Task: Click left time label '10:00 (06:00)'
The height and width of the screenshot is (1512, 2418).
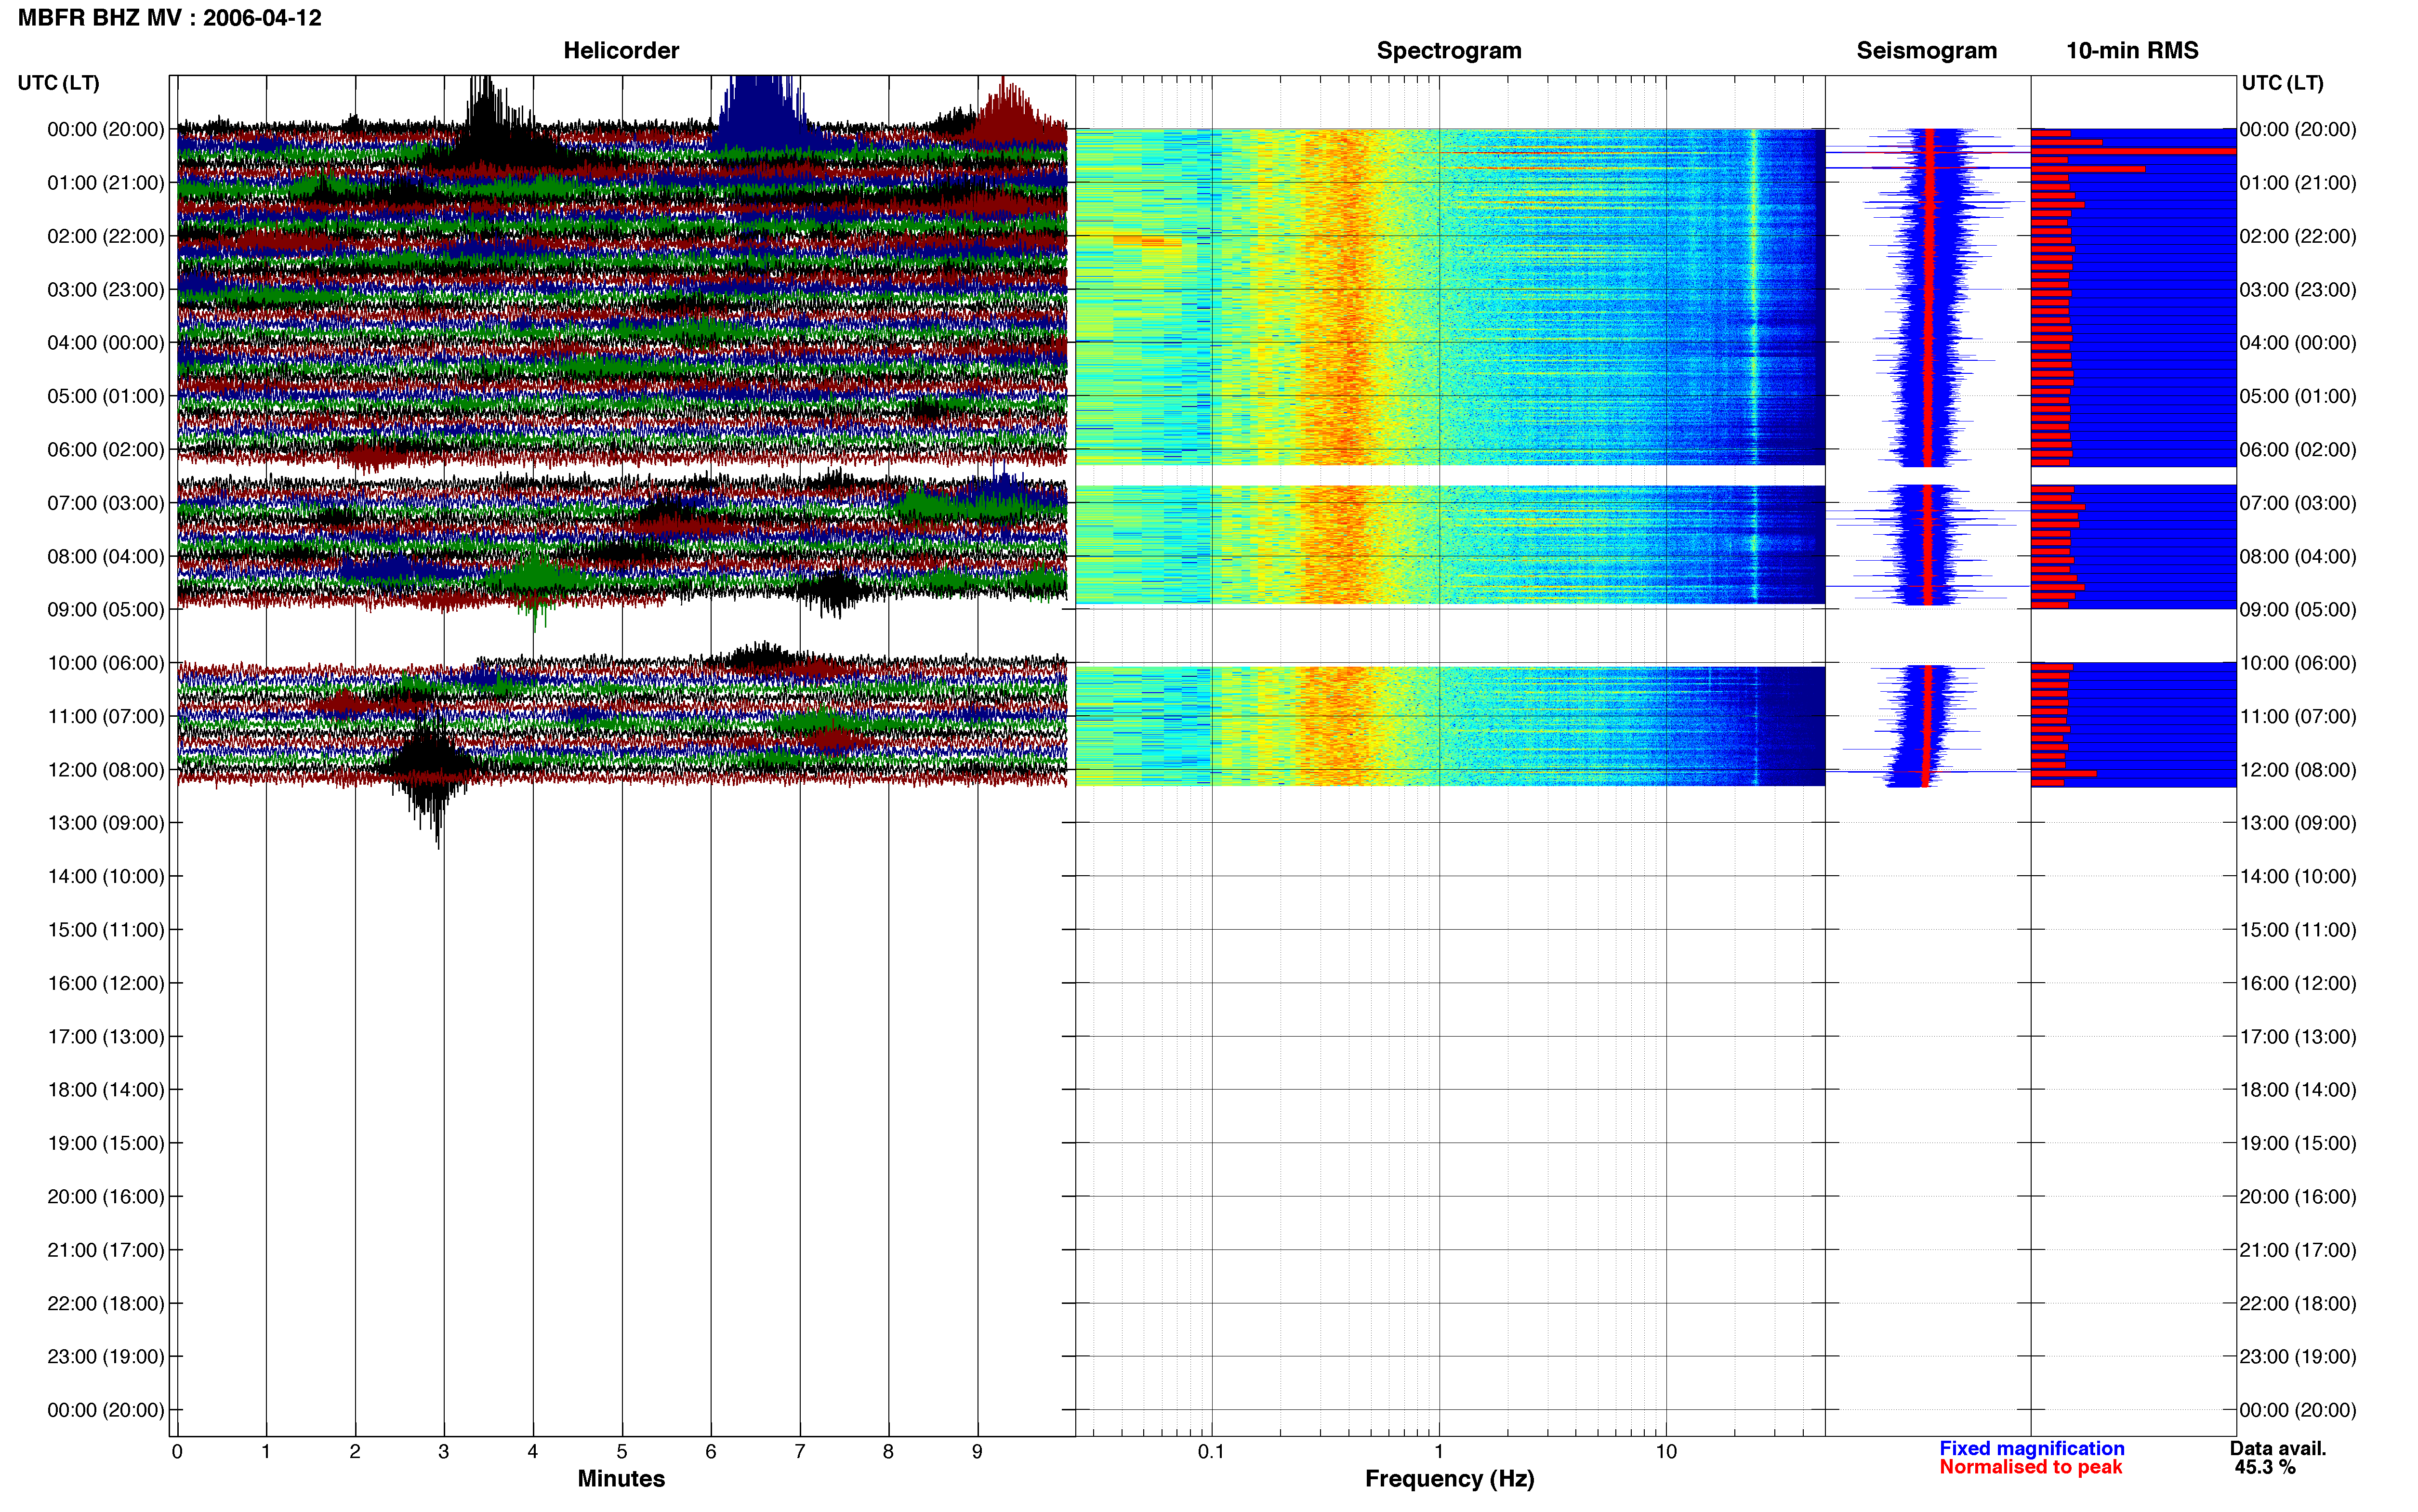Action: 105,663
